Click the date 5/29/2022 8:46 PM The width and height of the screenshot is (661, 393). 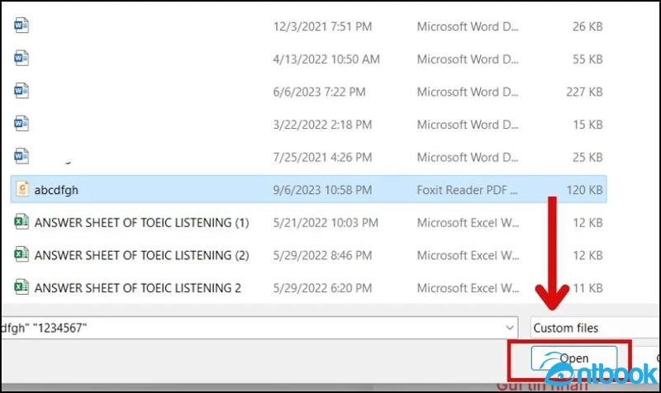pos(322,255)
